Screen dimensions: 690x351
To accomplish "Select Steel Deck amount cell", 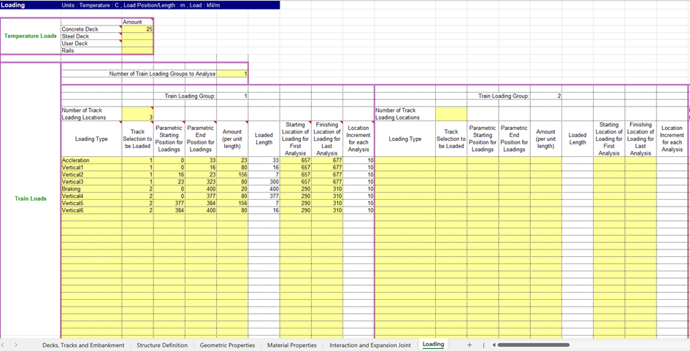I will pyautogui.click(x=137, y=36).
